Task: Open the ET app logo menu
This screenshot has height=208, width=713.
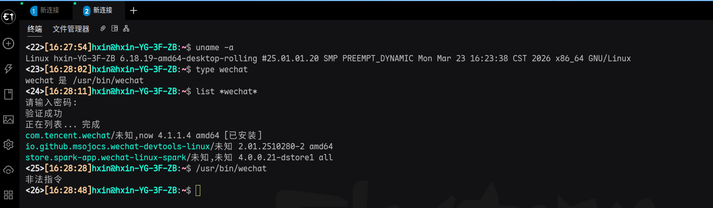Action: 8,17
